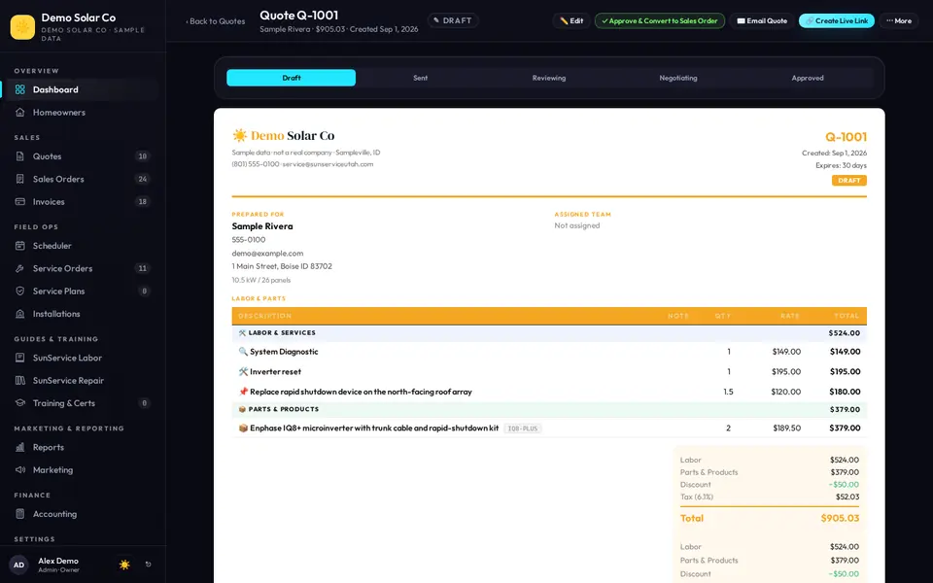This screenshot has width=933, height=583.
Task: Click the Inverter reset tools icon
Action: [x=243, y=371]
